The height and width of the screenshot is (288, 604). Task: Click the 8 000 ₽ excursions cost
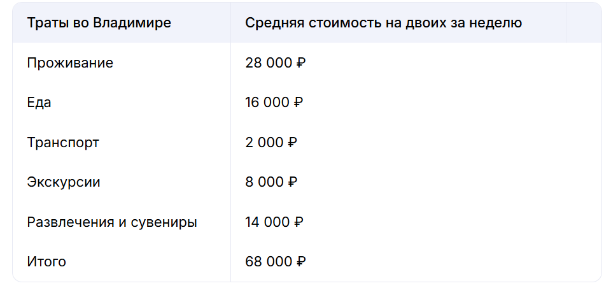271,182
